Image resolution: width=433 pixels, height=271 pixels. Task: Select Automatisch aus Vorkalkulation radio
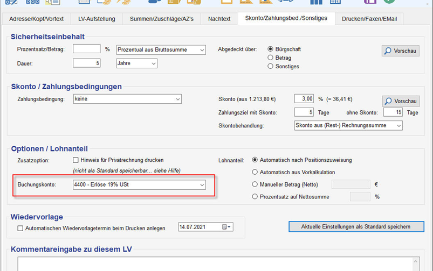click(x=255, y=172)
